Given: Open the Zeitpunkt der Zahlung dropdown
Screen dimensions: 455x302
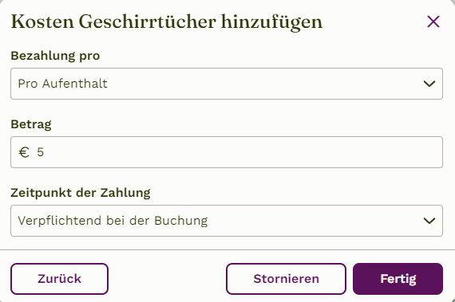Looking at the screenshot, I should coord(227,221).
